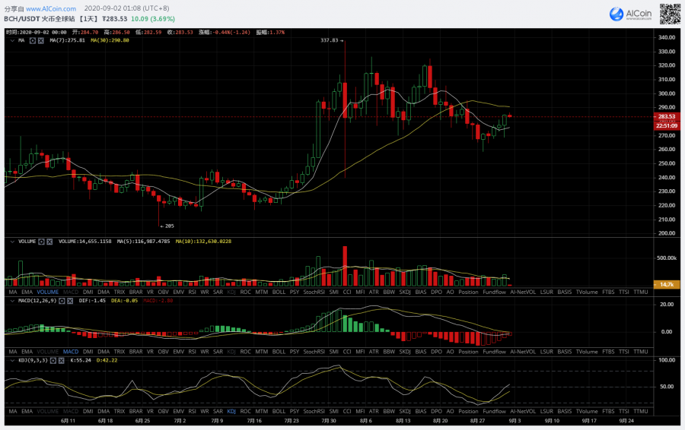This screenshot has height=430, width=685.
Task: Open MACD(12,26,9) settings gear icon
Action: (62, 301)
